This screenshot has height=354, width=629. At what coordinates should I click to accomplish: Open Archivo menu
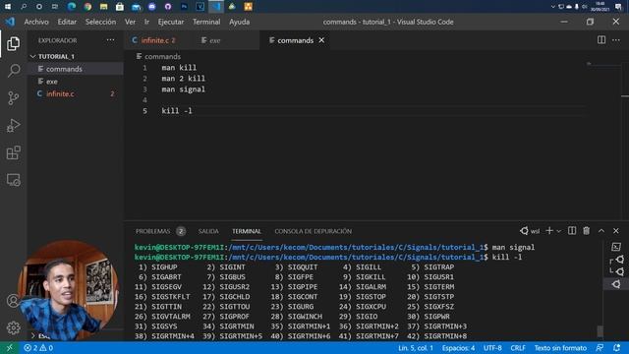pos(36,22)
